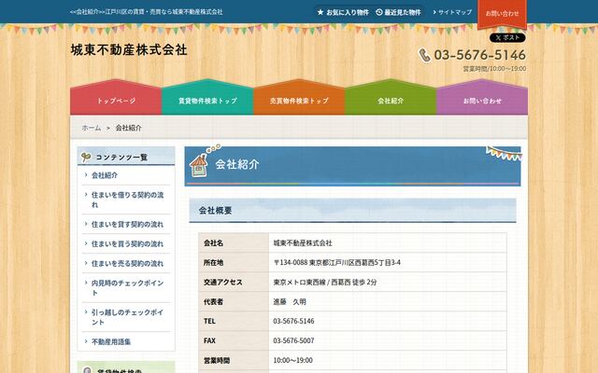This screenshot has height=373, width=598.
Task: Open 引っ越しのチェックポイント sidebar link
Action: point(127,317)
